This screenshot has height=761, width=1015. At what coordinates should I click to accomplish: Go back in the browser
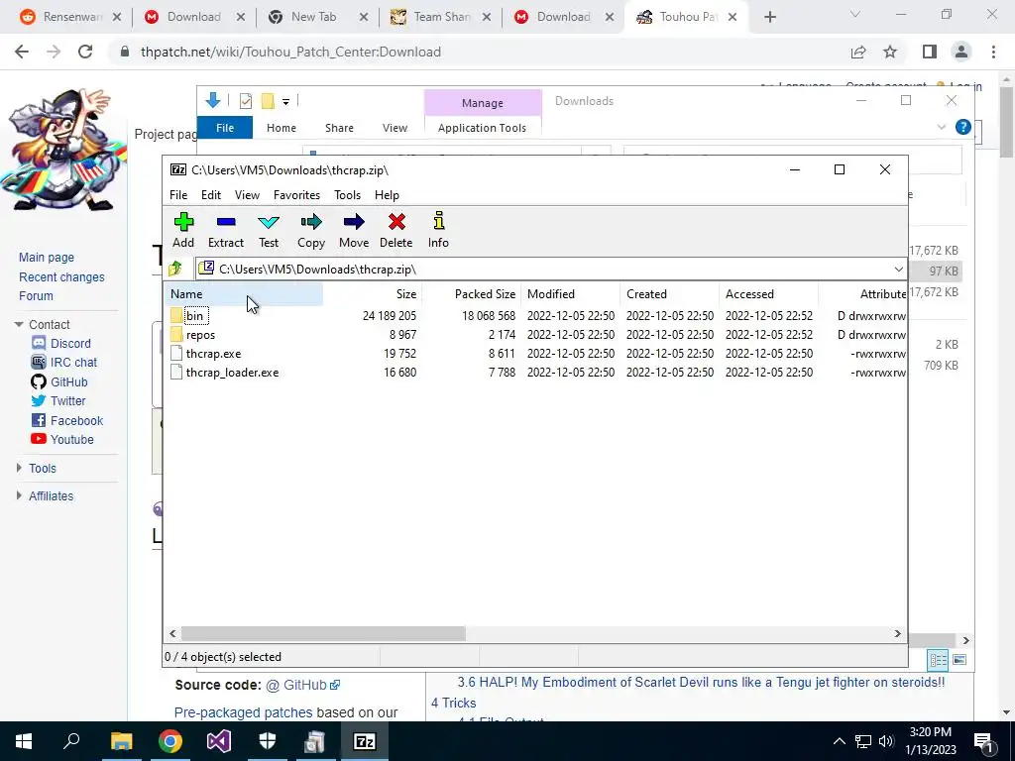click(x=22, y=52)
